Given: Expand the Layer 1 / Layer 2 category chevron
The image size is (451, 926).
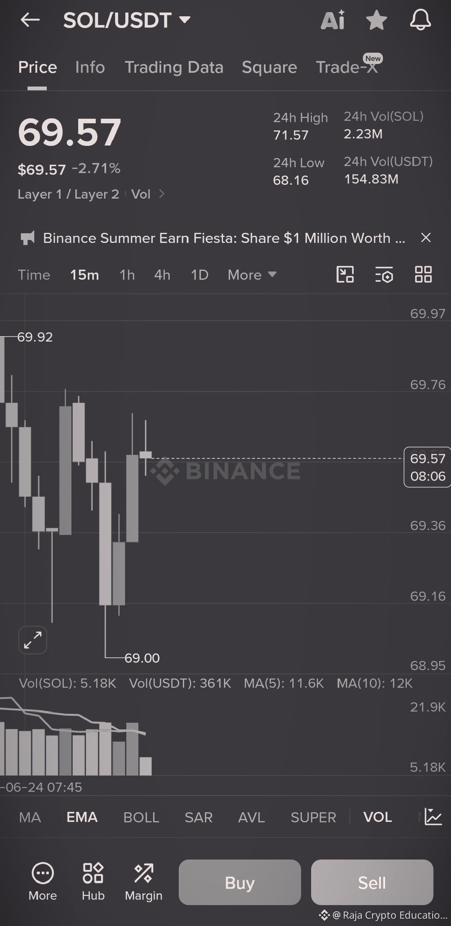Looking at the screenshot, I should tap(162, 194).
